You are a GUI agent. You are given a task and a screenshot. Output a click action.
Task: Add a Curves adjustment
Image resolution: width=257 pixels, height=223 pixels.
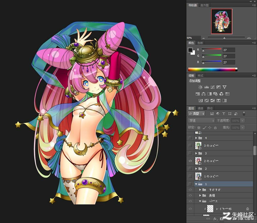(213, 87)
